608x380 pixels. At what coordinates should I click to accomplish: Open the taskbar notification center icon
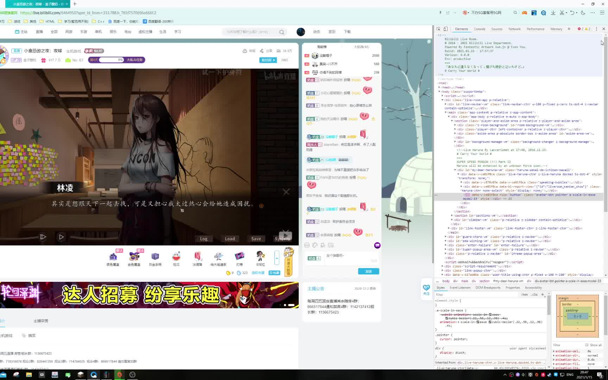[x=600, y=375]
